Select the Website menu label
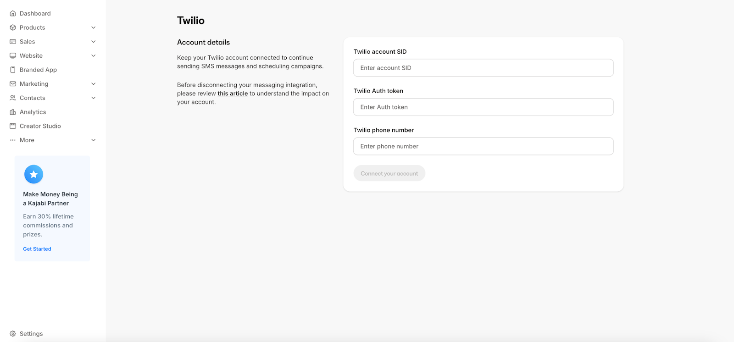734x342 pixels. pyautogui.click(x=31, y=55)
